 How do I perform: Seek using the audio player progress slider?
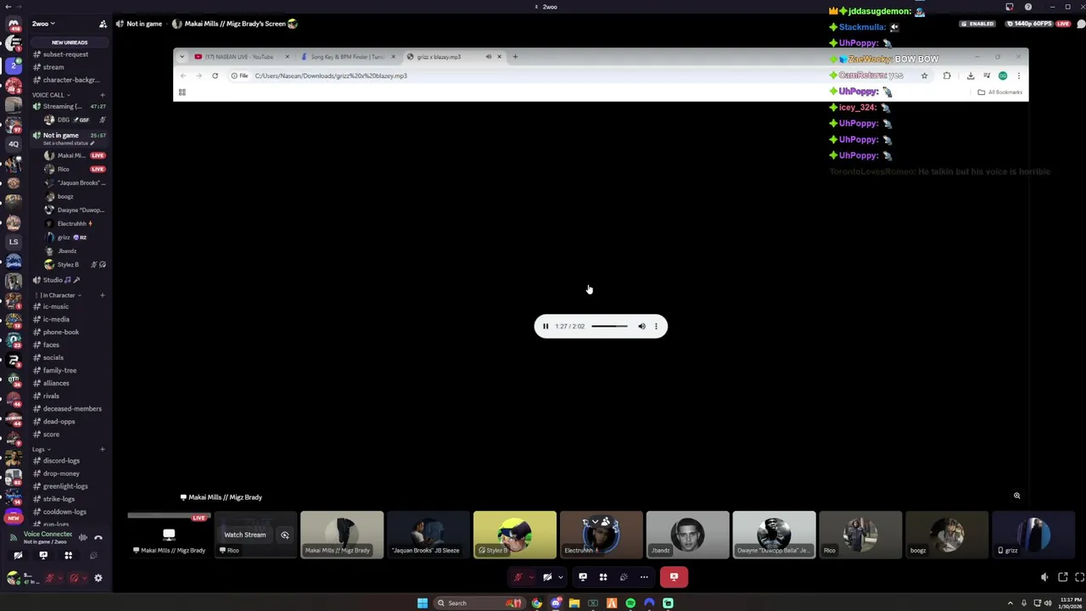point(609,326)
